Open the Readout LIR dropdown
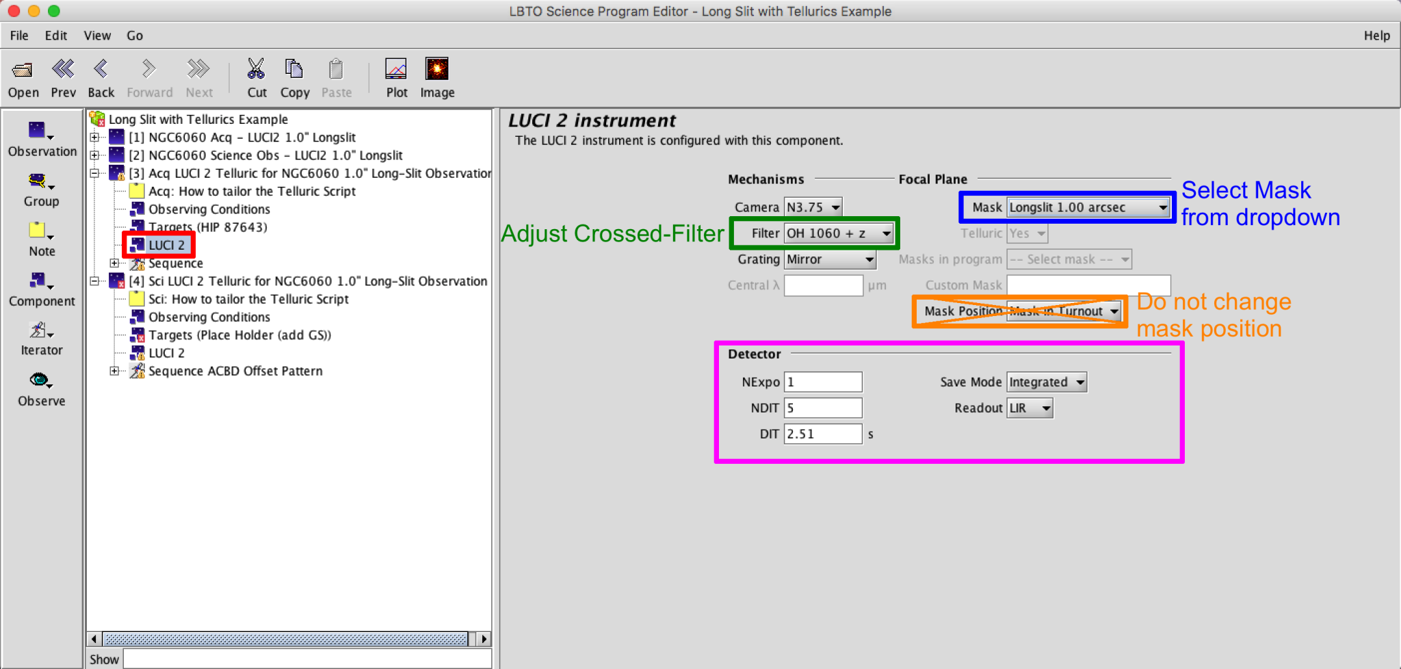 click(x=1030, y=408)
